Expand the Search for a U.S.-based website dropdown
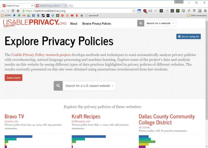Image resolution: width=208 pixels, height=148 pixels. click(89, 86)
